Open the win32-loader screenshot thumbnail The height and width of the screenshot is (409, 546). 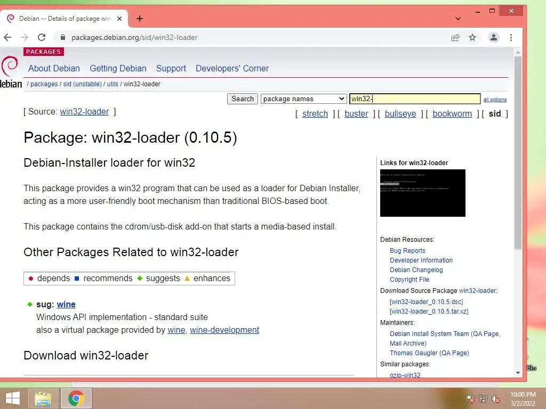pos(422,193)
